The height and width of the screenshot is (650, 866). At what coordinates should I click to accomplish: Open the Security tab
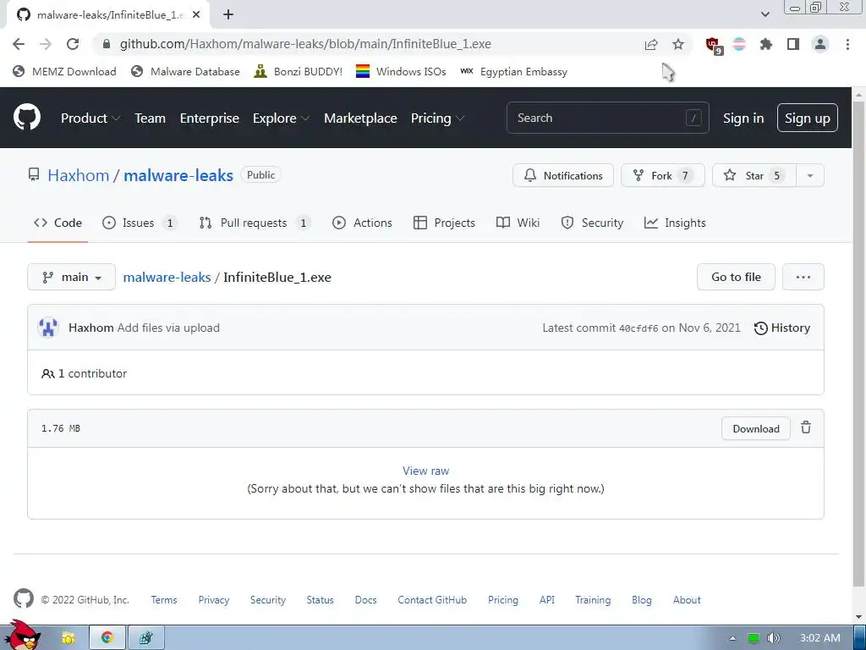592,223
